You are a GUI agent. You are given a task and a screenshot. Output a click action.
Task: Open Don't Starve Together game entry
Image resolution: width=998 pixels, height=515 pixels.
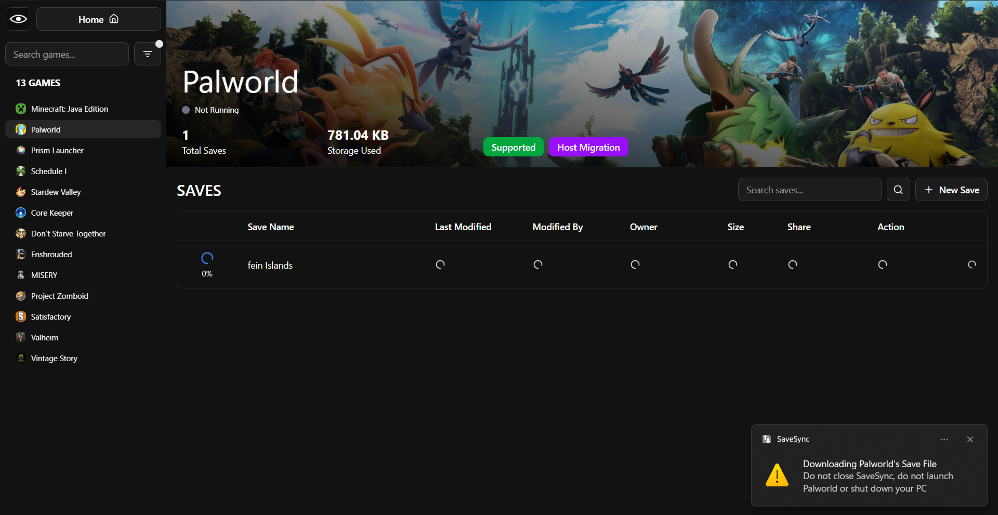83,233
